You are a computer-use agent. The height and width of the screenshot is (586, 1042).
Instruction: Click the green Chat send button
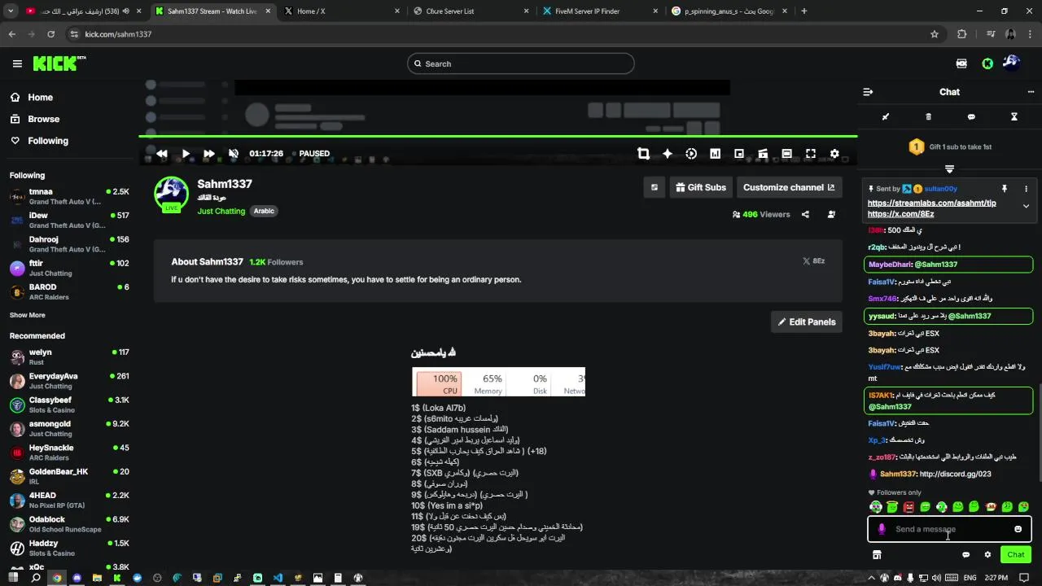[x=1016, y=554]
